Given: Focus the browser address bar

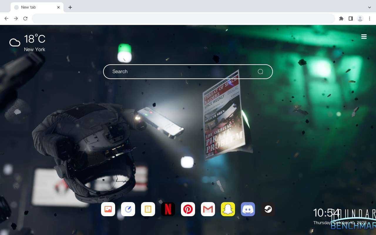Looking at the screenshot, I should coord(183,19).
